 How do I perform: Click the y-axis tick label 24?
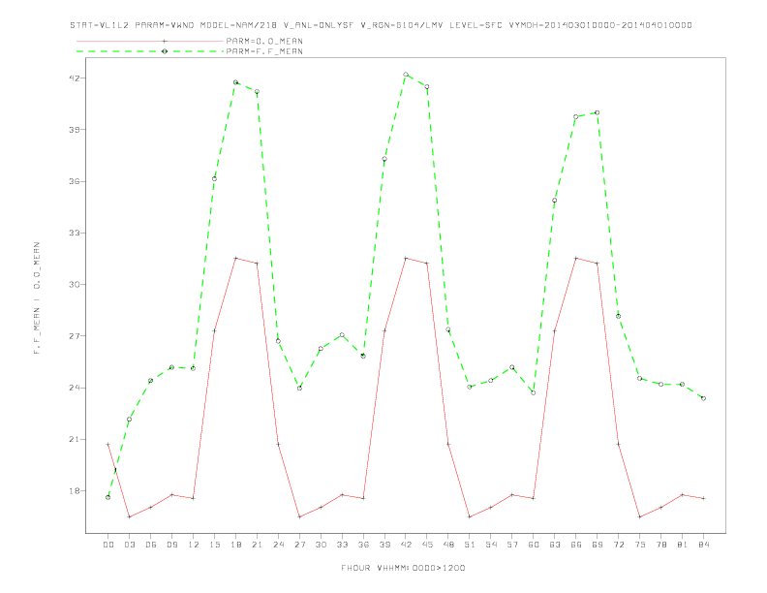(x=75, y=388)
